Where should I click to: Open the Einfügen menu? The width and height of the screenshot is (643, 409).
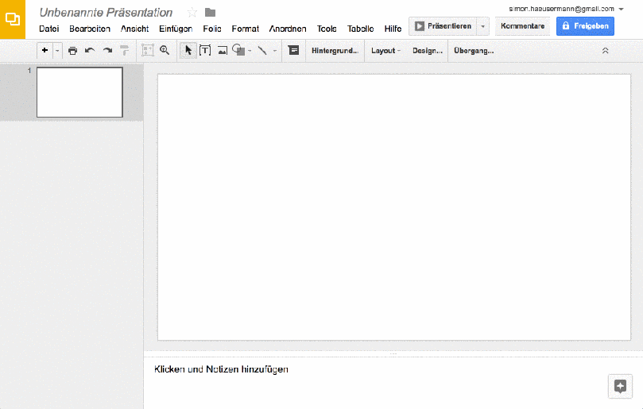tap(176, 29)
